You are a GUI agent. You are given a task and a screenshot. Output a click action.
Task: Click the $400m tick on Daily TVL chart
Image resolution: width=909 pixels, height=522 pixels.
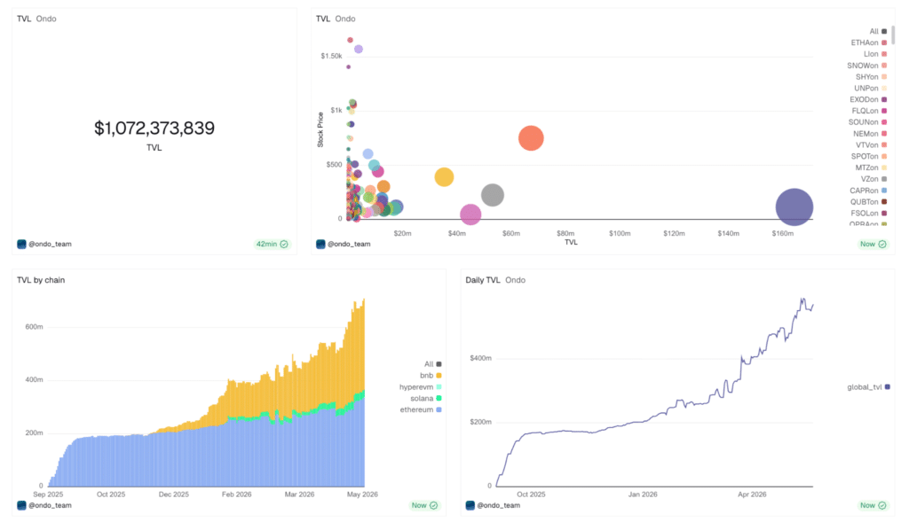click(x=480, y=358)
